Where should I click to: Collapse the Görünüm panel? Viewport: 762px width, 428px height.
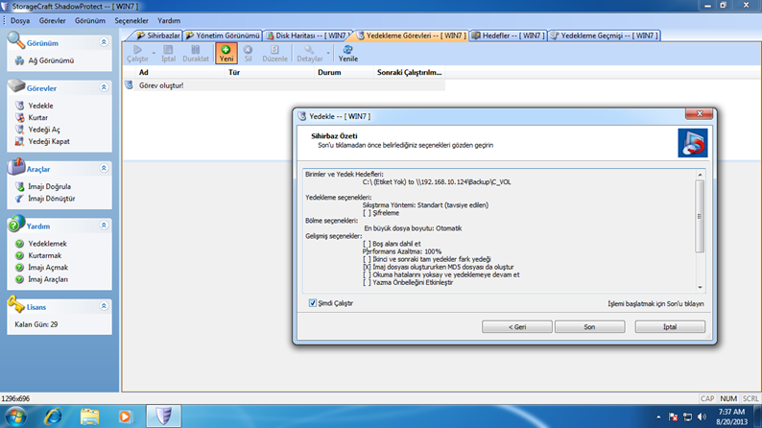tap(104, 42)
